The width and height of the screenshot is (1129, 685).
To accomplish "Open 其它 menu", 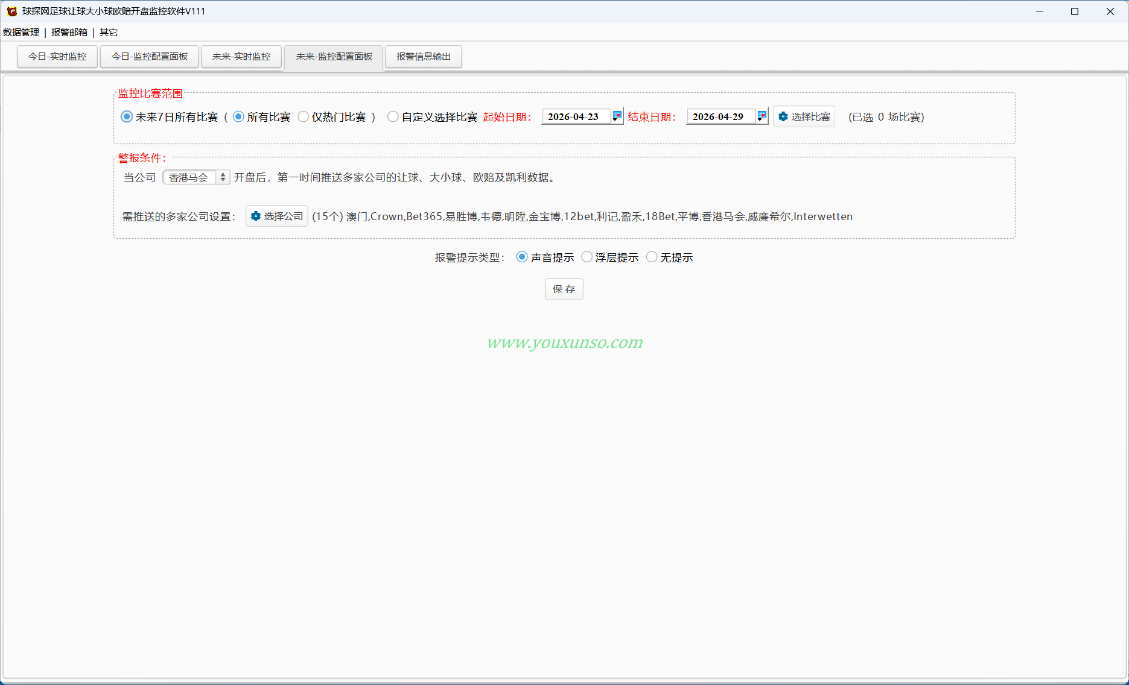I will 109,33.
